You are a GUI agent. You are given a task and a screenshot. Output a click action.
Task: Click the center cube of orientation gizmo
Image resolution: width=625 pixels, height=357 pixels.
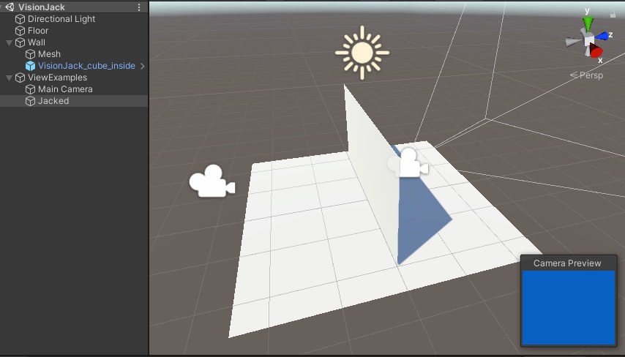point(588,40)
